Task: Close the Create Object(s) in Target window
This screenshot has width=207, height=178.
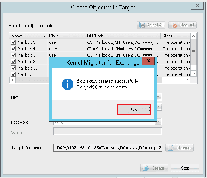Action: click(197, 6)
